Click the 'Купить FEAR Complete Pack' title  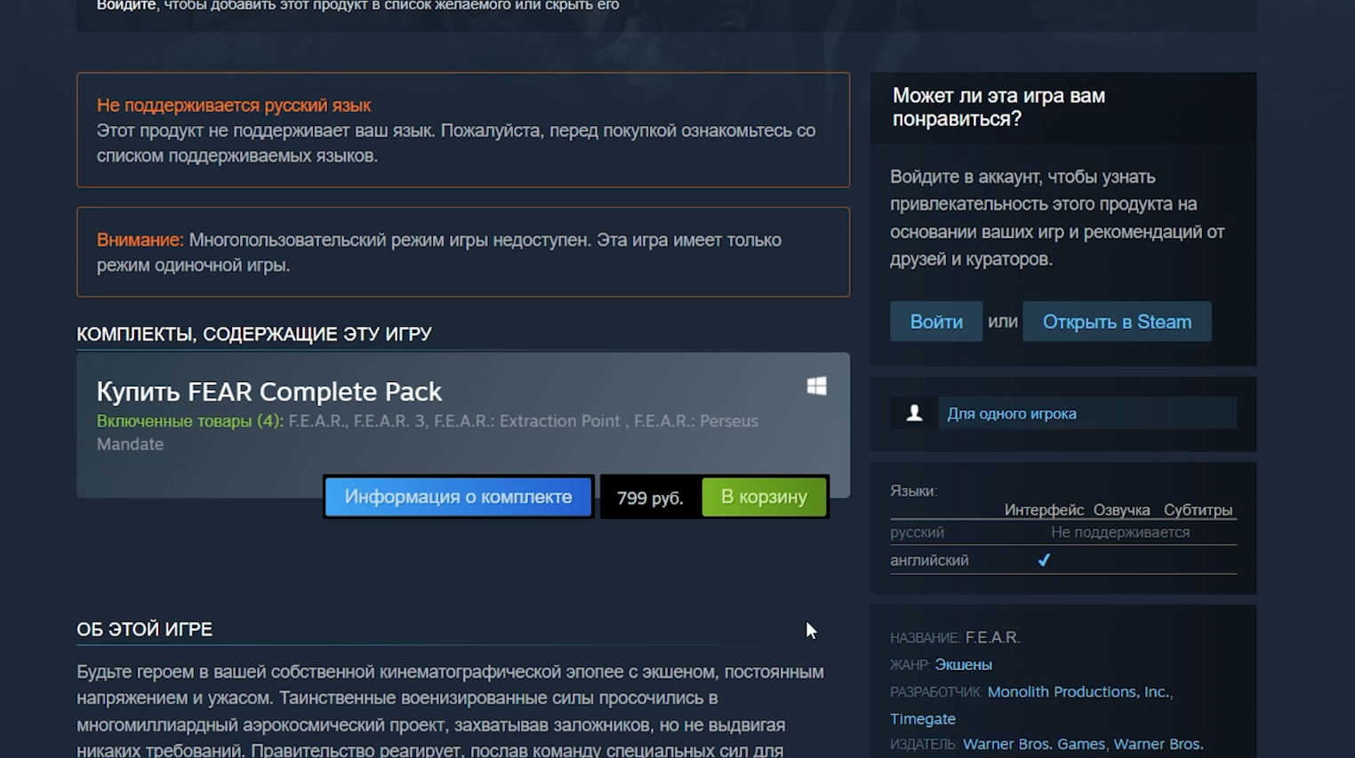point(269,391)
